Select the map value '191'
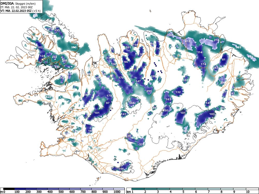 point(166,110)
